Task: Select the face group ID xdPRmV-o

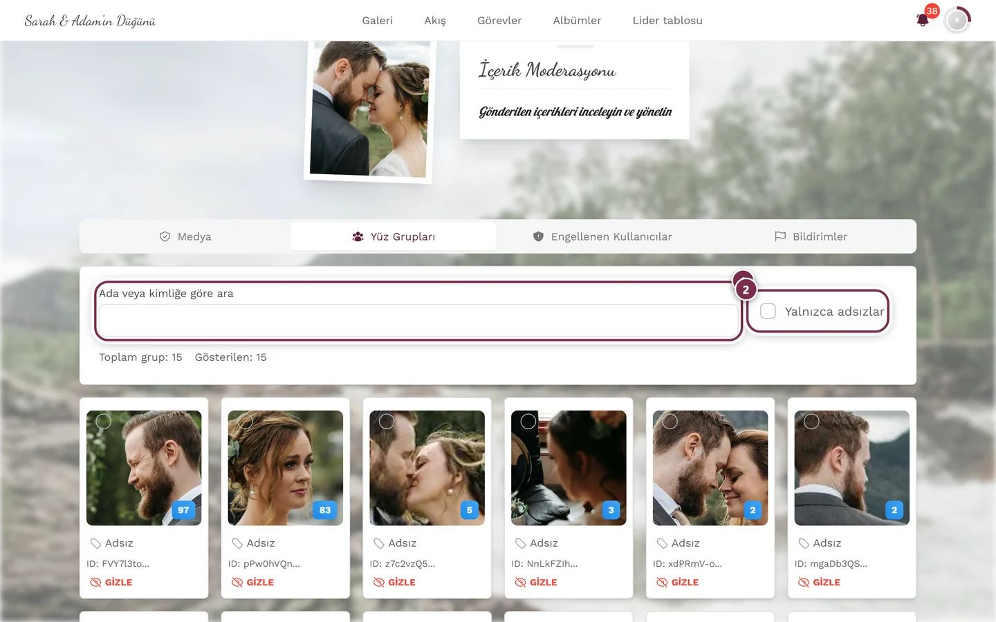Action: (x=670, y=422)
